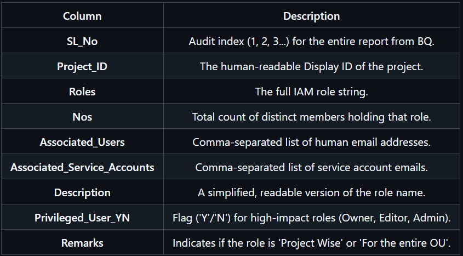463x256 pixels.
Task: Select the Remarks column name cell
Action: tap(82, 243)
